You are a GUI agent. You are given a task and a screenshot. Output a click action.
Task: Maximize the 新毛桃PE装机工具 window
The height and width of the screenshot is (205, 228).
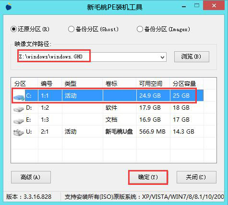click(x=197, y=6)
